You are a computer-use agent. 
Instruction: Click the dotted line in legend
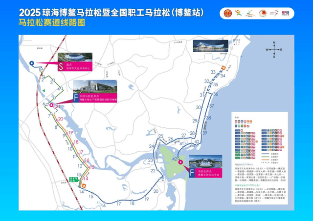[266, 163]
